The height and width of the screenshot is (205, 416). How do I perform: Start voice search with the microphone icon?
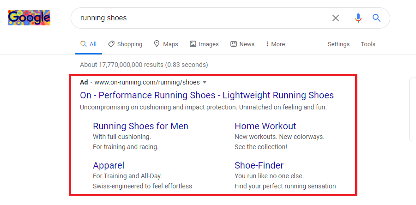(x=358, y=18)
